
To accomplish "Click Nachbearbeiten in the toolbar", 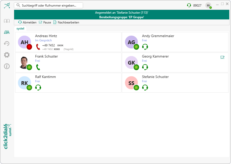I will point(66,22).
